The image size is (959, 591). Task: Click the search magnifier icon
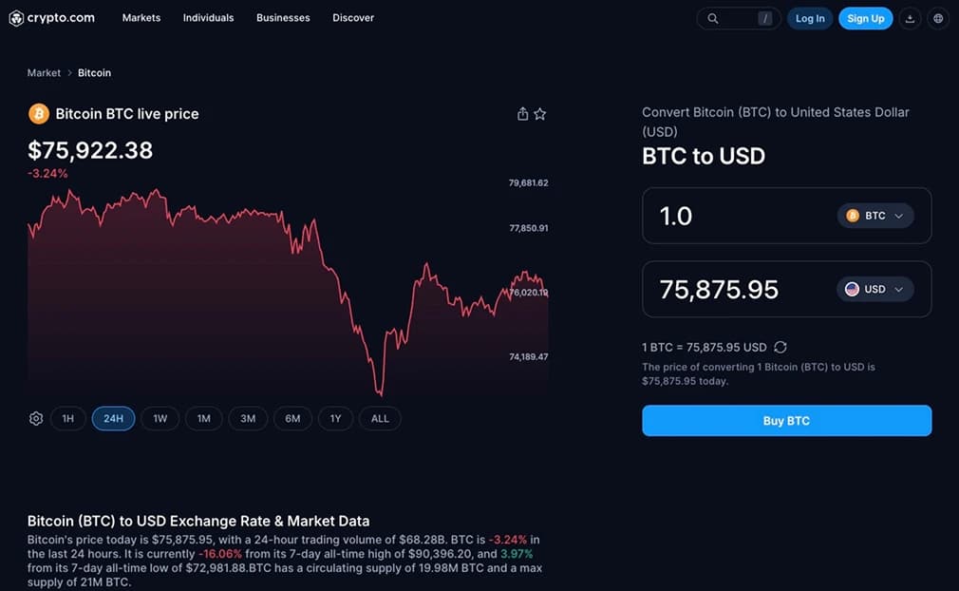712,18
